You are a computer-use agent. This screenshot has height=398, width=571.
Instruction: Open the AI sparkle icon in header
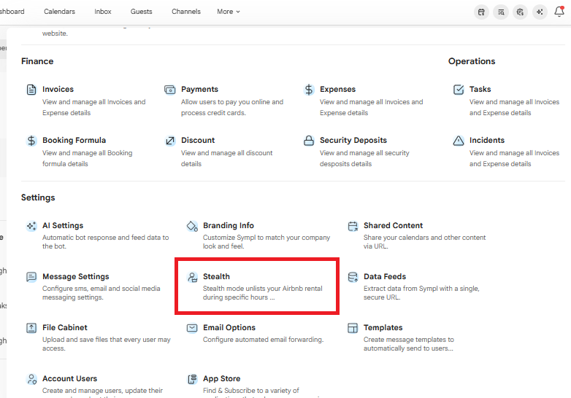tap(540, 12)
